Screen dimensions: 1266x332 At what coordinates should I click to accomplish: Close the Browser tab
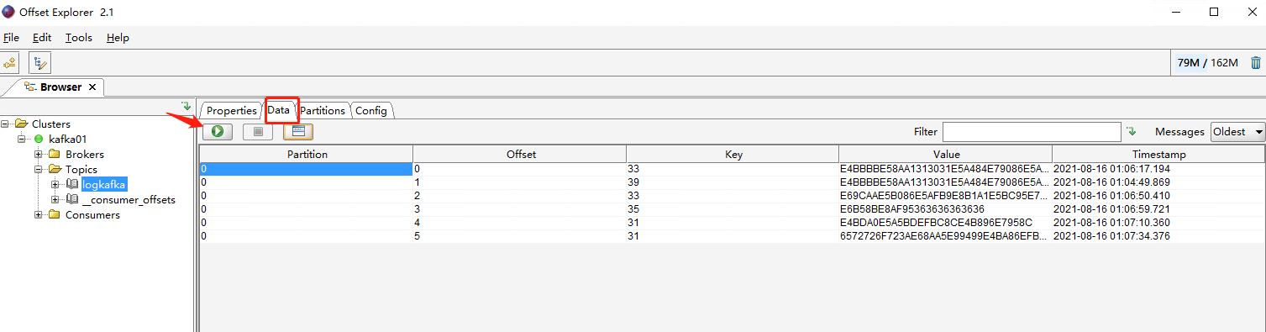92,87
